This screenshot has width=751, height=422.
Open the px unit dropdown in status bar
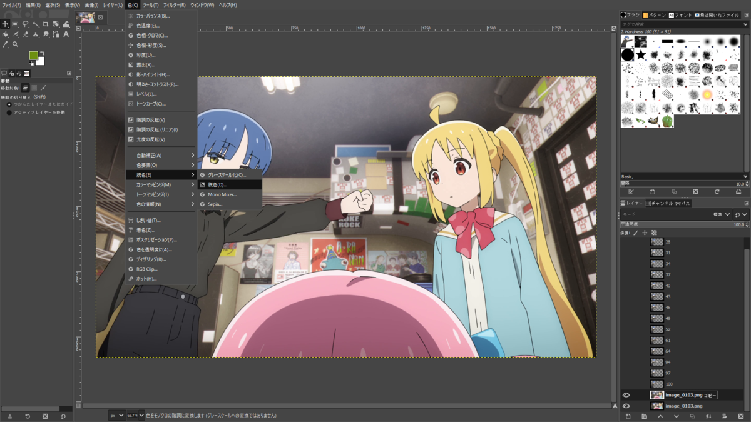pos(117,415)
